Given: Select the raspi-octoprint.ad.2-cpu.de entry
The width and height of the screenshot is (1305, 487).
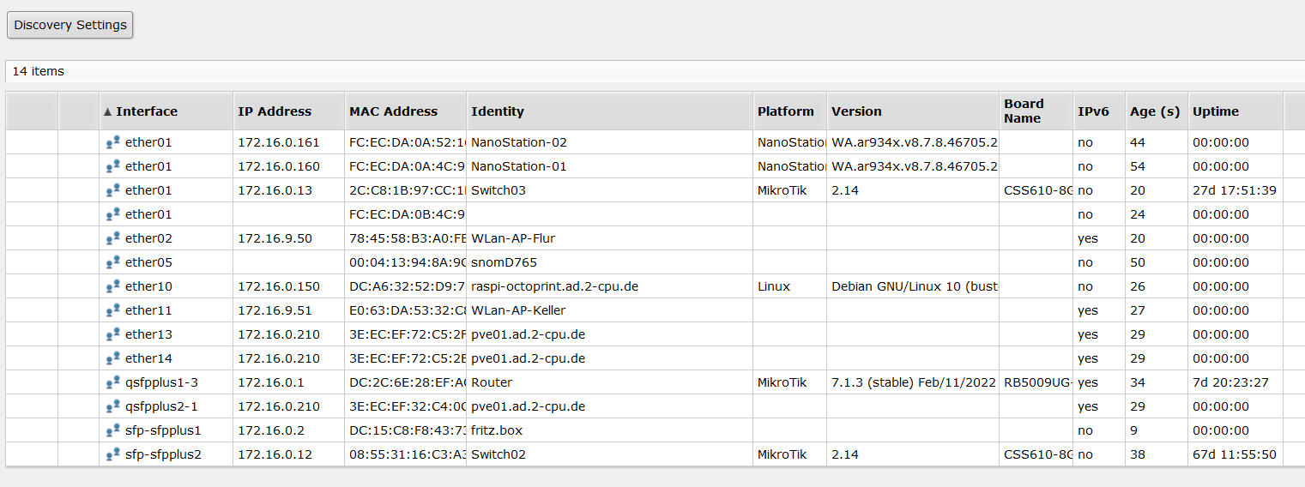Looking at the screenshot, I should 554,286.
